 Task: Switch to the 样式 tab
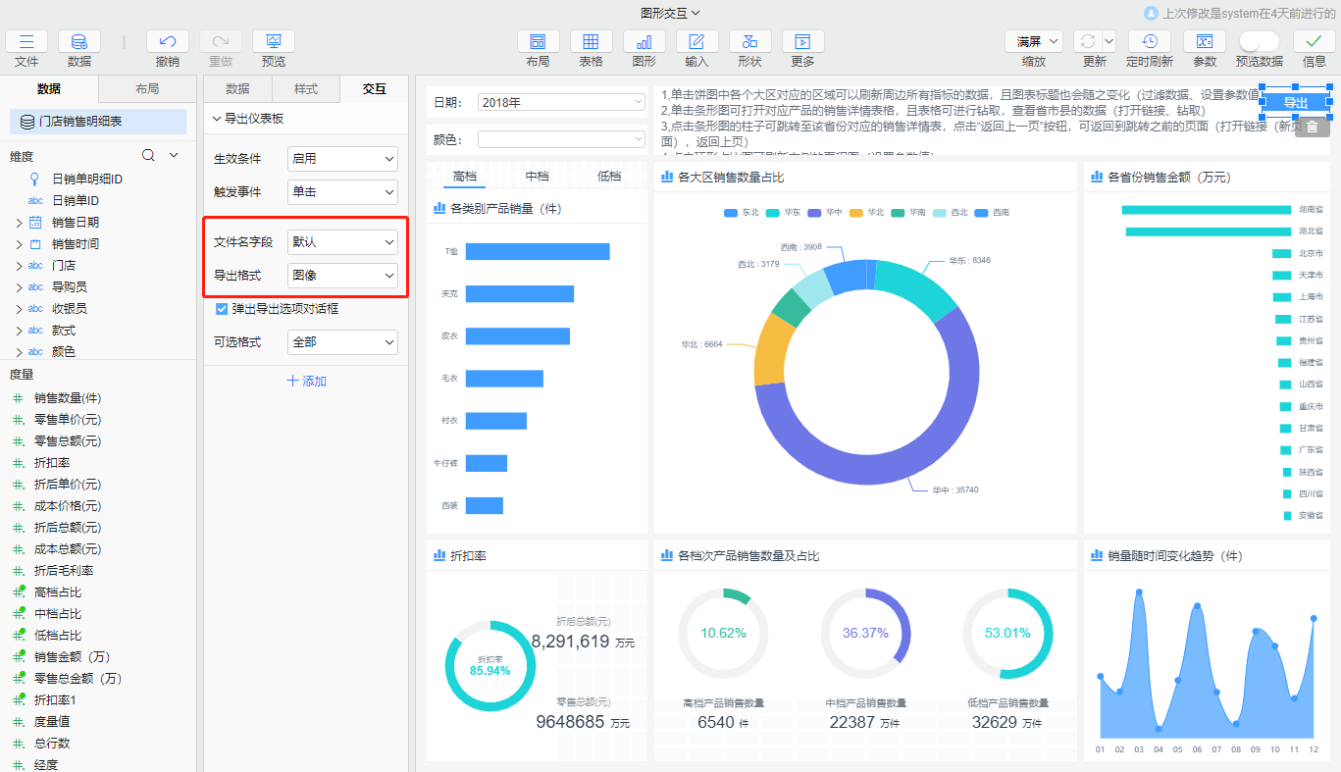(x=306, y=89)
